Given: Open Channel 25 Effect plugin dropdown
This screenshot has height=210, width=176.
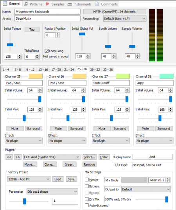Looking at the screenshot, I should (23, 141).
